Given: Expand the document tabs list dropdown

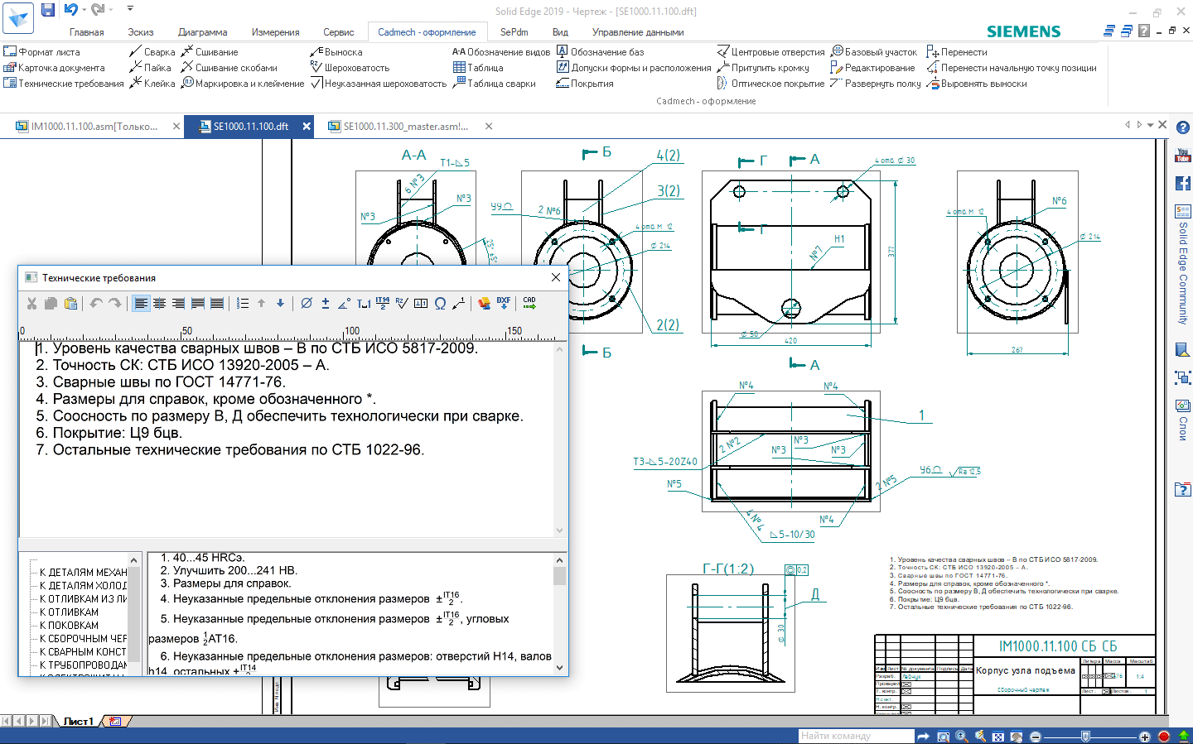Looking at the screenshot, I should tap(1150, 126).
